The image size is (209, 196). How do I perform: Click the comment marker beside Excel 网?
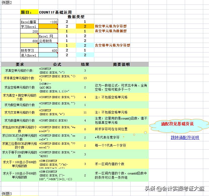coord(38,34)
